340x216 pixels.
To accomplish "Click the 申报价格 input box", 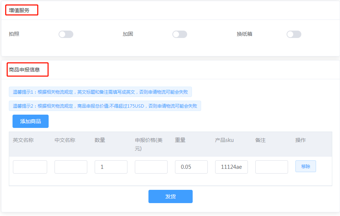I will click(151, 167).
